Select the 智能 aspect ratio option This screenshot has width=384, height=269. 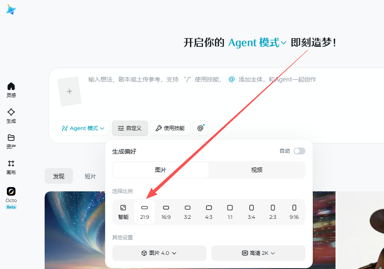[123, 212]
